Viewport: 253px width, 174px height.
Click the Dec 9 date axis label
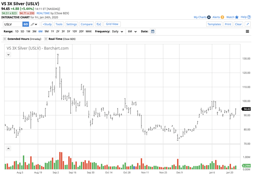click(x=179, y=172)
